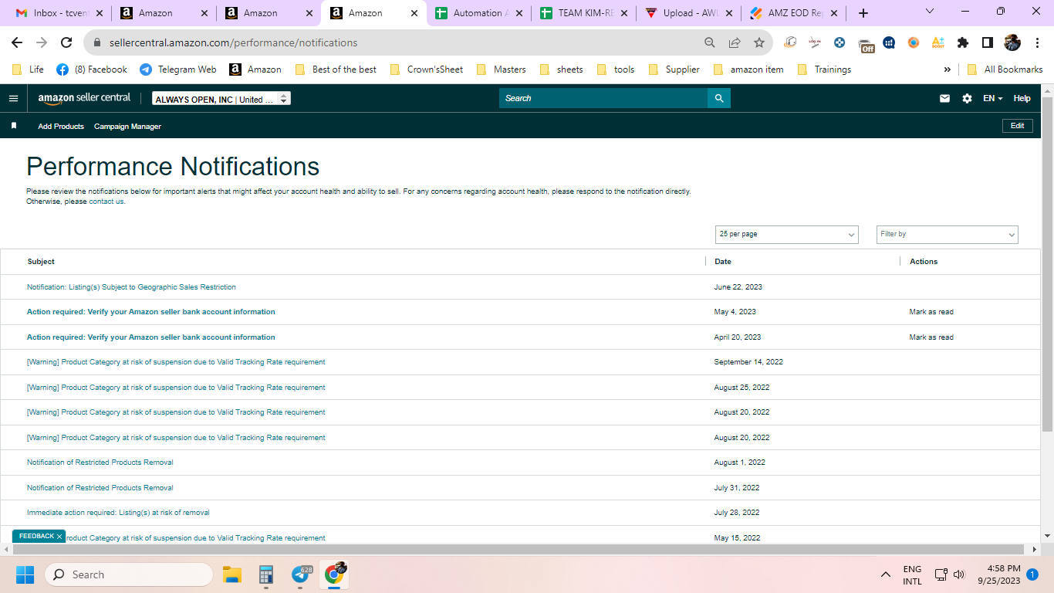The width and height of the screenshot is (1054, 593).
Task: Open Campaign Manager
Action: (127, 126)
